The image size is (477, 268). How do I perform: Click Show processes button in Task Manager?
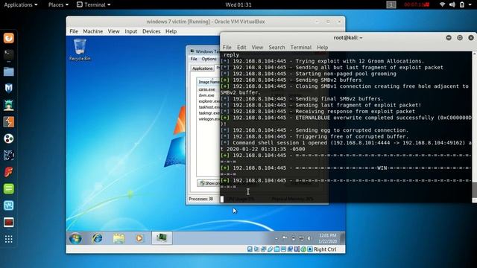(209, 183)
